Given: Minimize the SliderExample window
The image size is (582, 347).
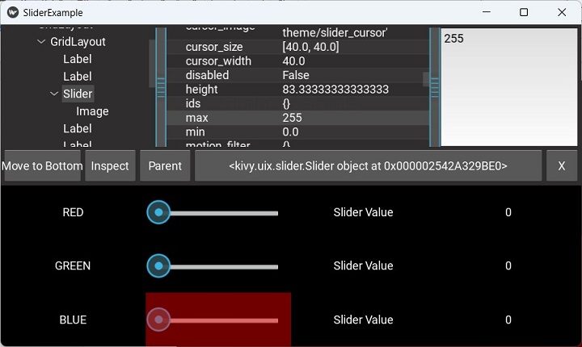Looking at the screenshot, I should point(487,13).
